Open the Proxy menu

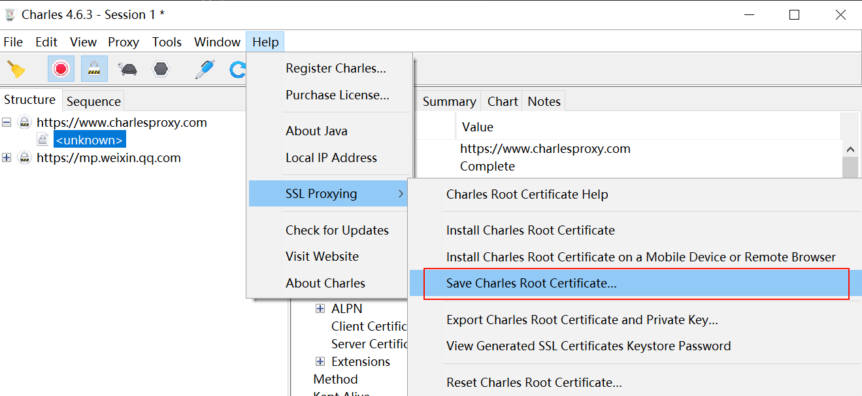point(124,42)
